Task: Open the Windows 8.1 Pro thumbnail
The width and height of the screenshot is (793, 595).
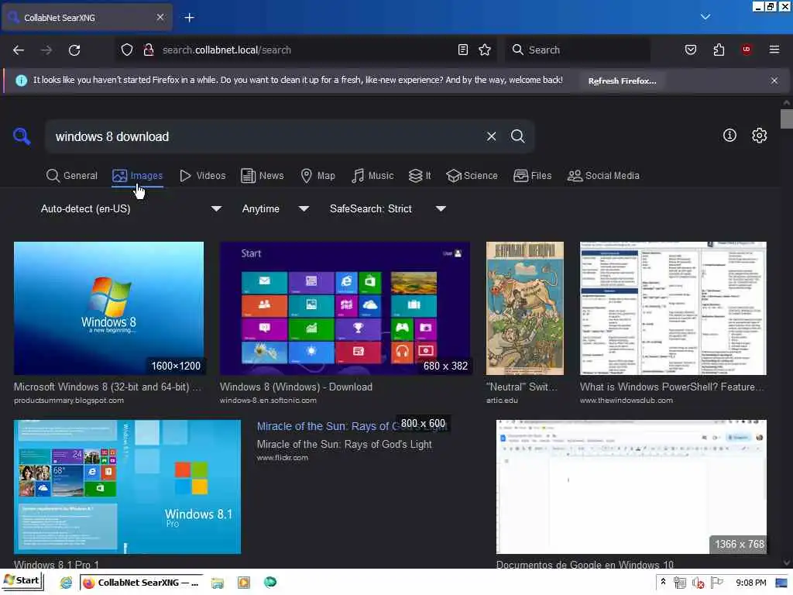Action: (128, 487)
